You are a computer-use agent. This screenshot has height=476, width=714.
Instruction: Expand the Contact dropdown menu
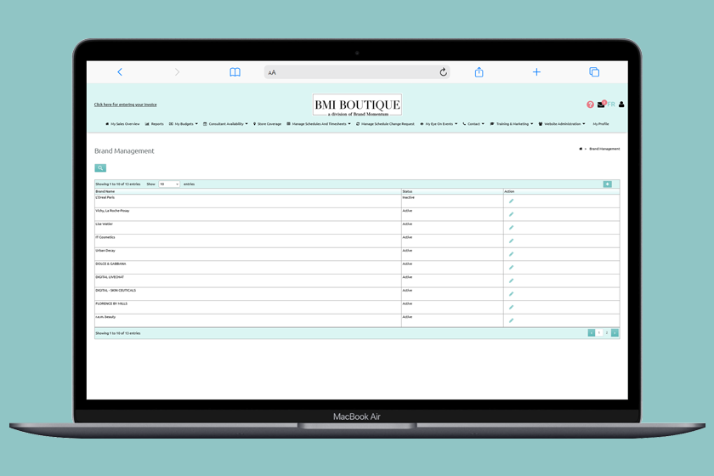coord(473,124)
